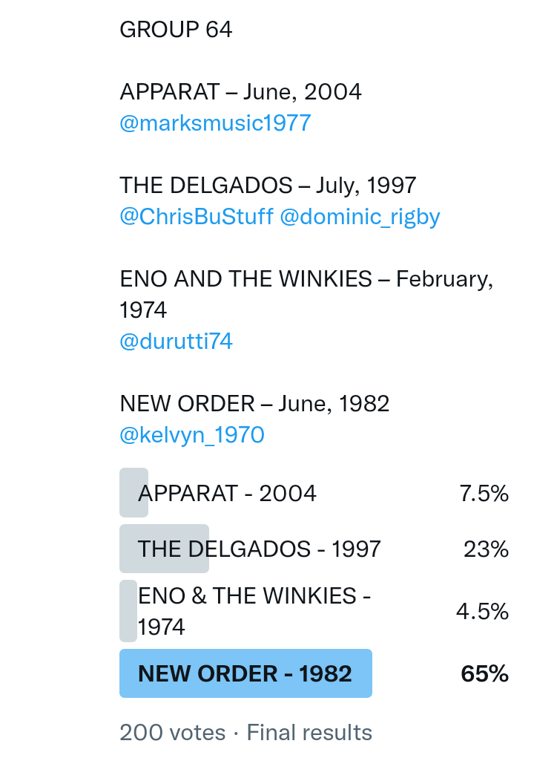Screen dimensions: 534x758
Task: Click the bold 65% result percentage
Action: click(x=484, y=673)
